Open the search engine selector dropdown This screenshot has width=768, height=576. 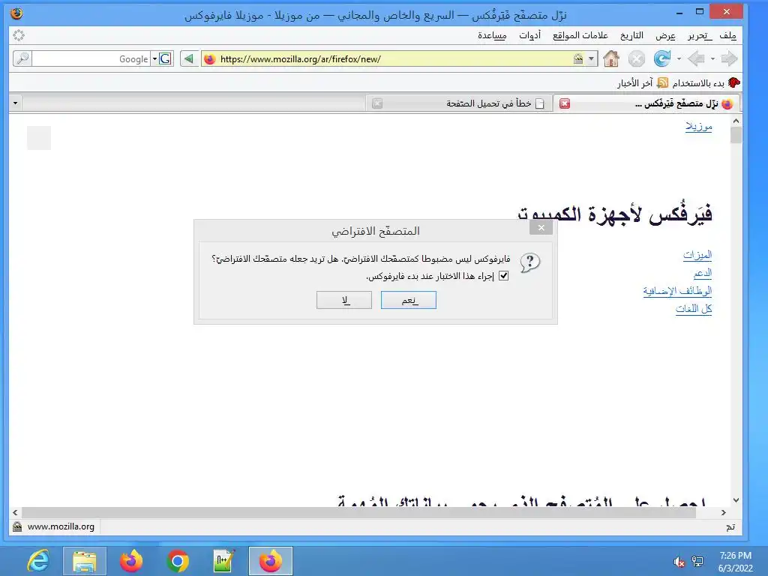pos(154,58)
